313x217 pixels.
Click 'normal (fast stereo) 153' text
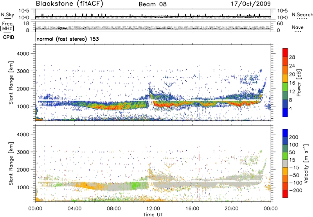click(68, 39)
